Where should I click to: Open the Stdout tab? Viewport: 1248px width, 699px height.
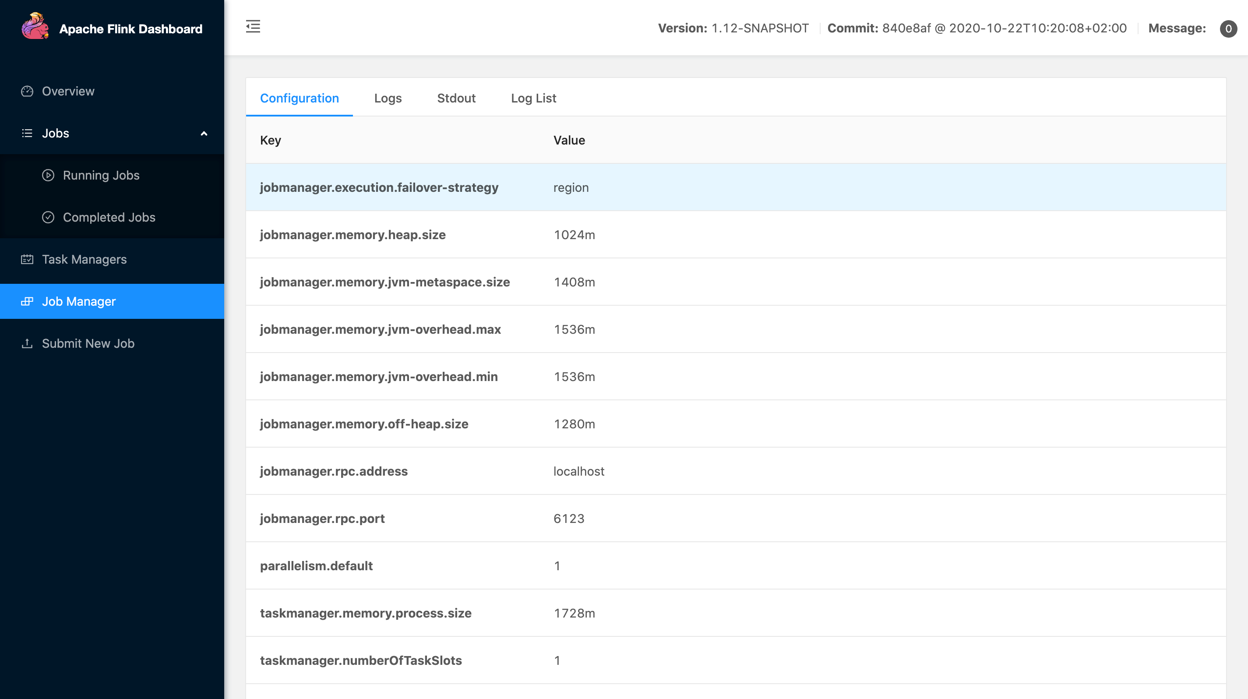click(x=456, y=99)
